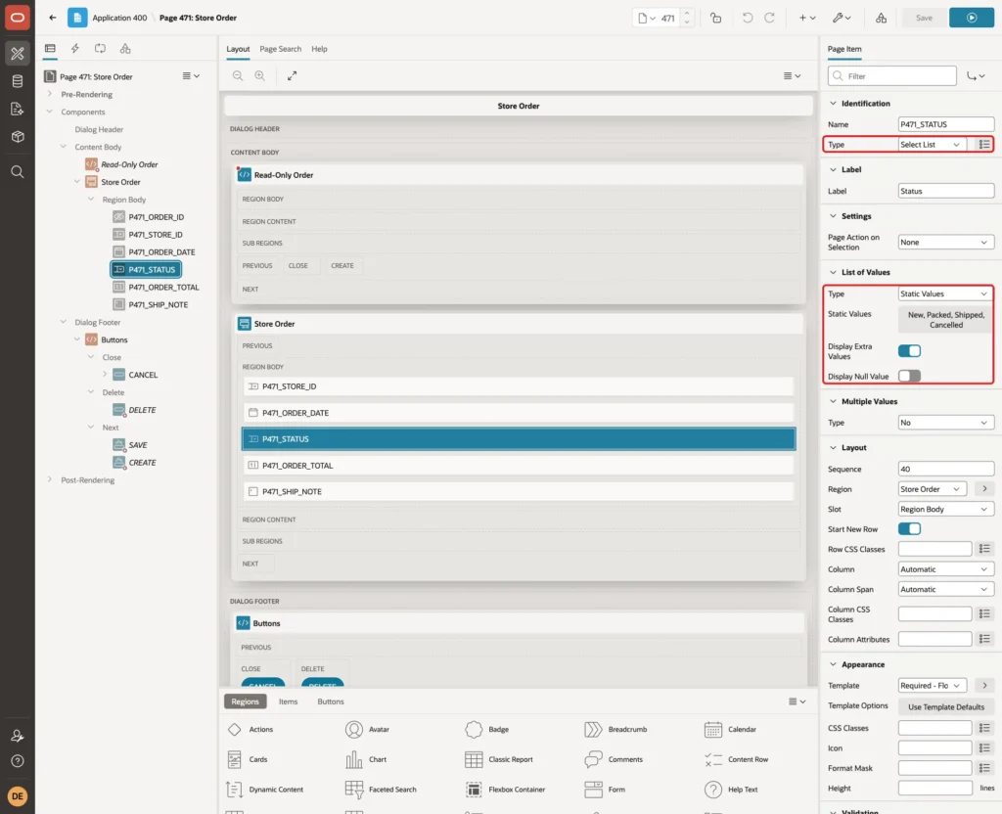Viewport: 1002px width, 814px height.
Task: Open the sidebar search magnifier
Action: pyautogui.click(x=18, y=171)
